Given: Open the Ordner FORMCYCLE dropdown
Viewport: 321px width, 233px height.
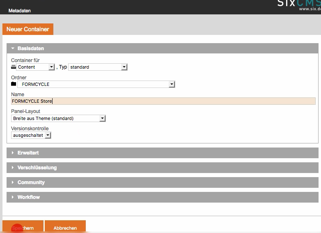Looking at the screenshot, I should [96, 84].
